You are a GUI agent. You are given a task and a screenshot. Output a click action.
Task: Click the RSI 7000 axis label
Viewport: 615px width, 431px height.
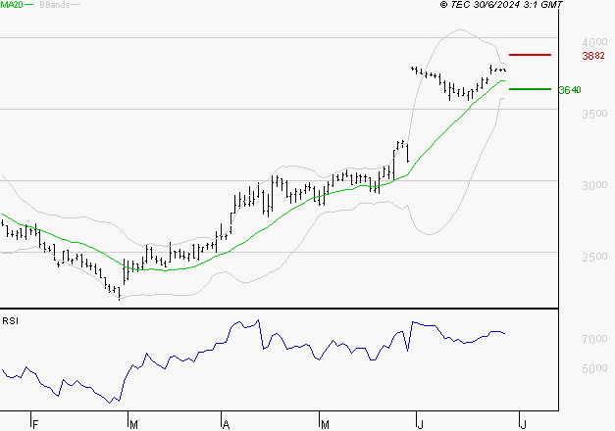coord(594,339)
